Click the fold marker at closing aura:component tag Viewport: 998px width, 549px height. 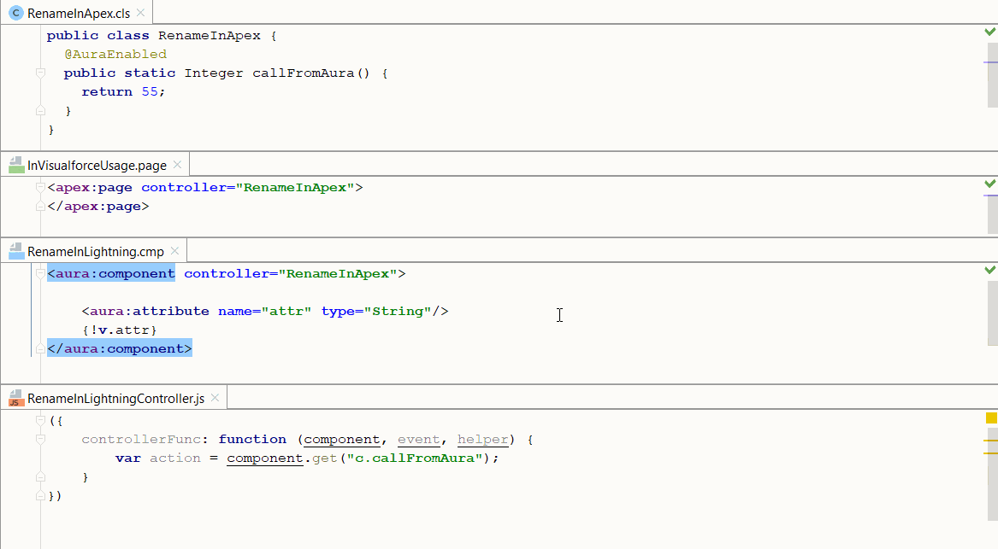click(41, 348)
